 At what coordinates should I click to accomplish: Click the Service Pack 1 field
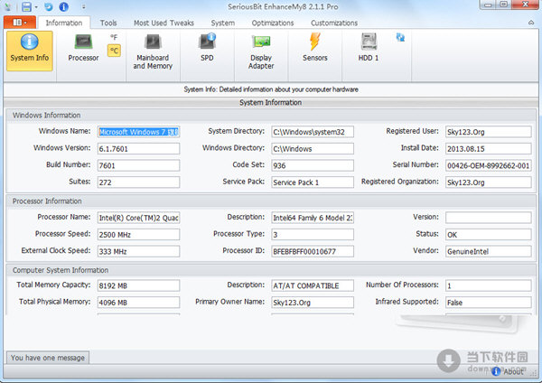pyautogui.click(x=313, y=182)
